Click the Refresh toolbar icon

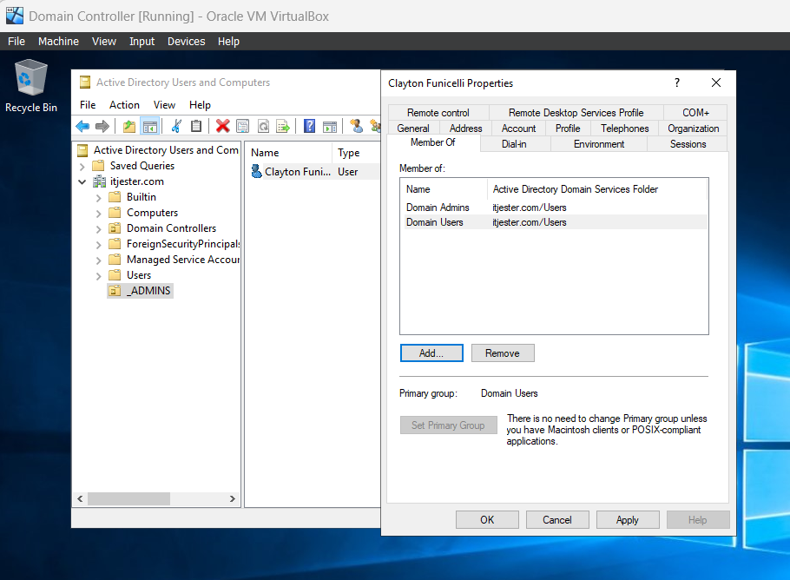[264, 126]
